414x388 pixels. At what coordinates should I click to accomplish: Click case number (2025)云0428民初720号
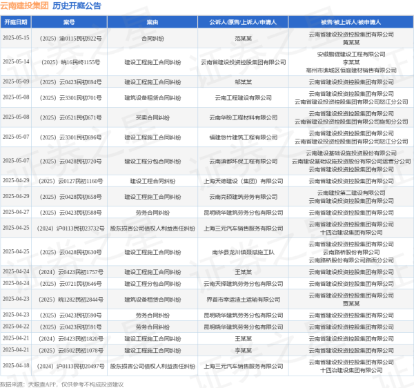pyautogui.click(x=71, y=162)
